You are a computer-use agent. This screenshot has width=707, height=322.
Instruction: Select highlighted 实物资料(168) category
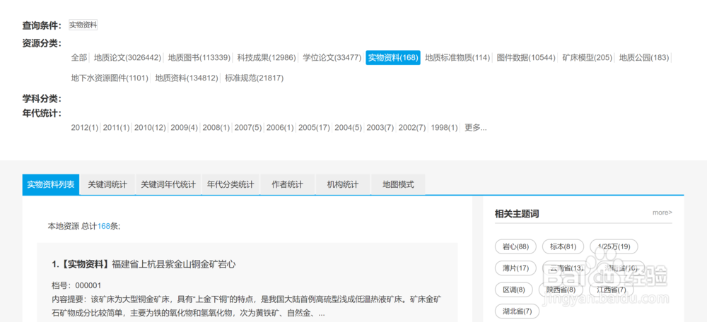click(x=393, y=58)
